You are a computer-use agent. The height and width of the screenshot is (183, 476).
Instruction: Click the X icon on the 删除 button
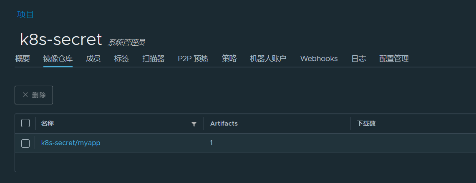tap(25, 95)
